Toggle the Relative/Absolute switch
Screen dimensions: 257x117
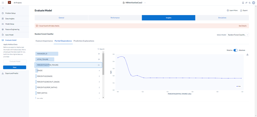pyautogui.click(x=236, y=50)
